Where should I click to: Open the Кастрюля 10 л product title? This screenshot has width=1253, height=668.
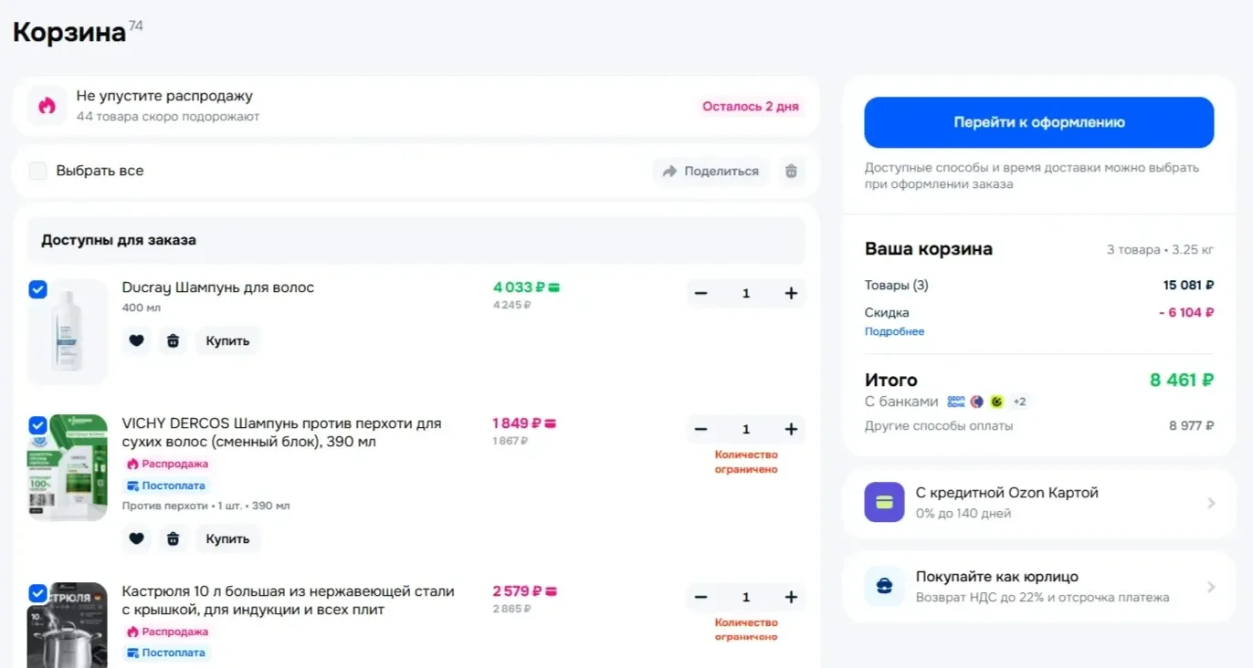pyautogui.click(x=288, y=600)
